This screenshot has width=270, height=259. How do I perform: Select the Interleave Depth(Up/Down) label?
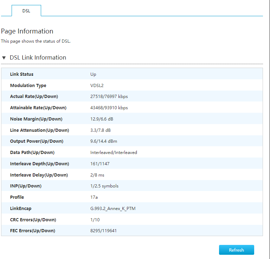pyautogui.click(x=40, y=164)
